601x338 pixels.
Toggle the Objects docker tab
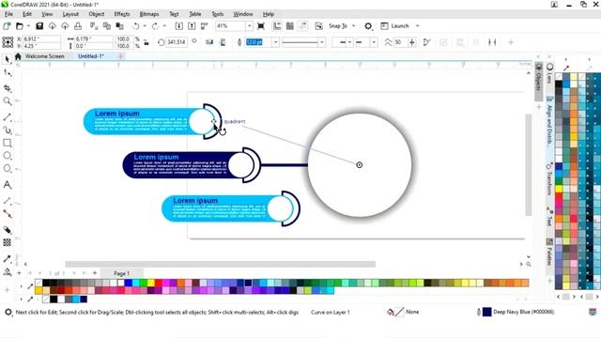pyautogui.click(x=538, y=81)
